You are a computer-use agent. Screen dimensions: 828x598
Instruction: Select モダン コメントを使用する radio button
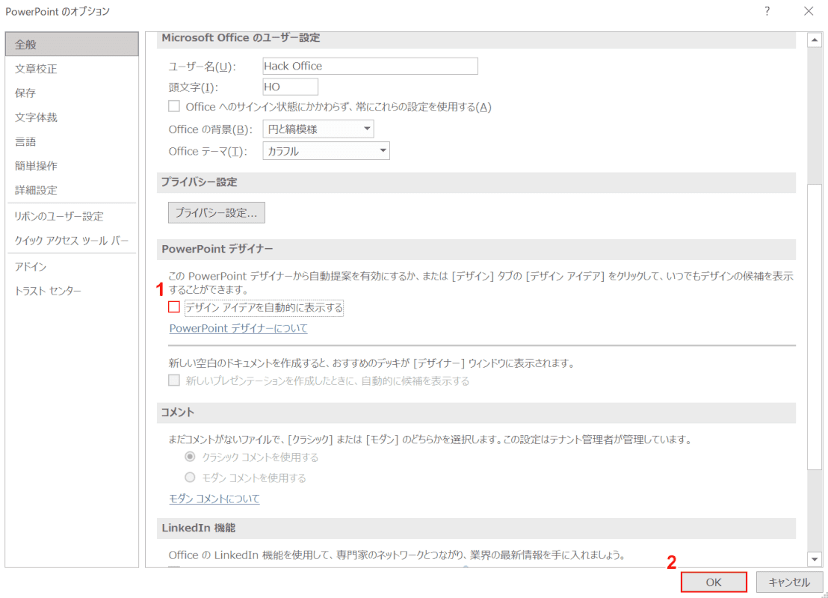[190, 478]
